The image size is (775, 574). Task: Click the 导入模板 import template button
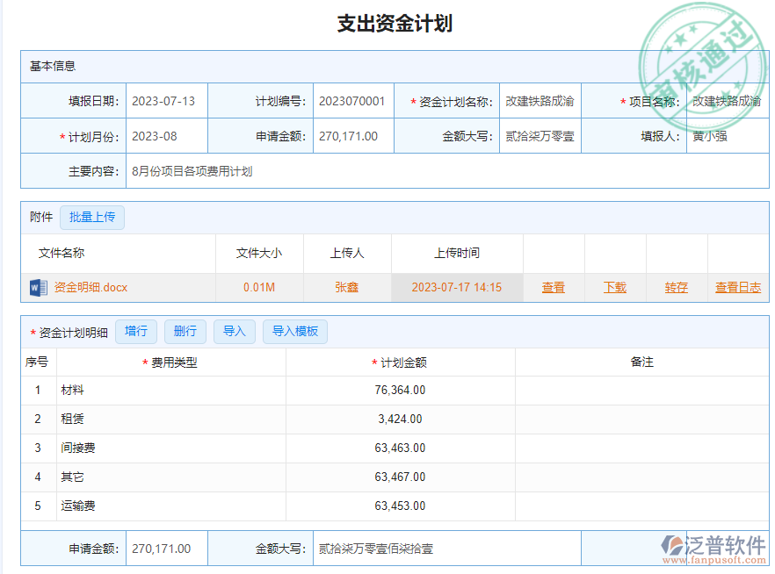point(295,331)
